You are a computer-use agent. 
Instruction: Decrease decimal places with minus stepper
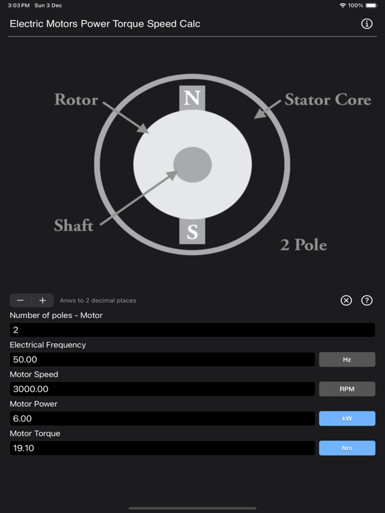pos(21,301)
